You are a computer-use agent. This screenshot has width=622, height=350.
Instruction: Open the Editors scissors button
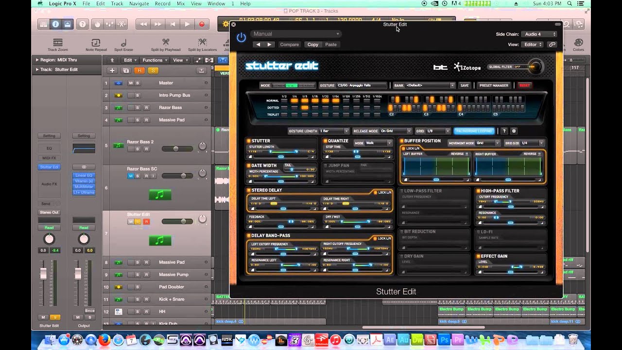121,24
